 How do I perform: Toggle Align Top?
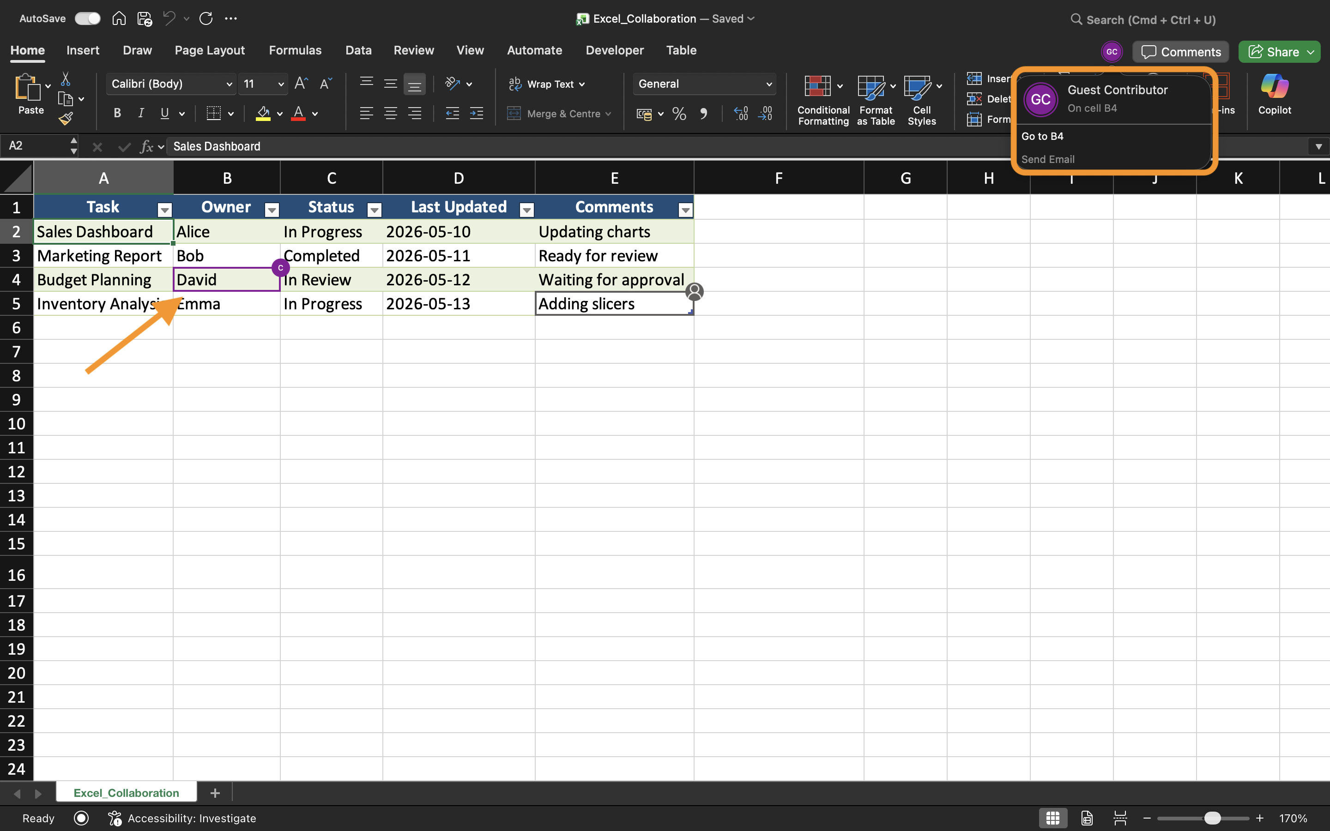tap(367, 84)
